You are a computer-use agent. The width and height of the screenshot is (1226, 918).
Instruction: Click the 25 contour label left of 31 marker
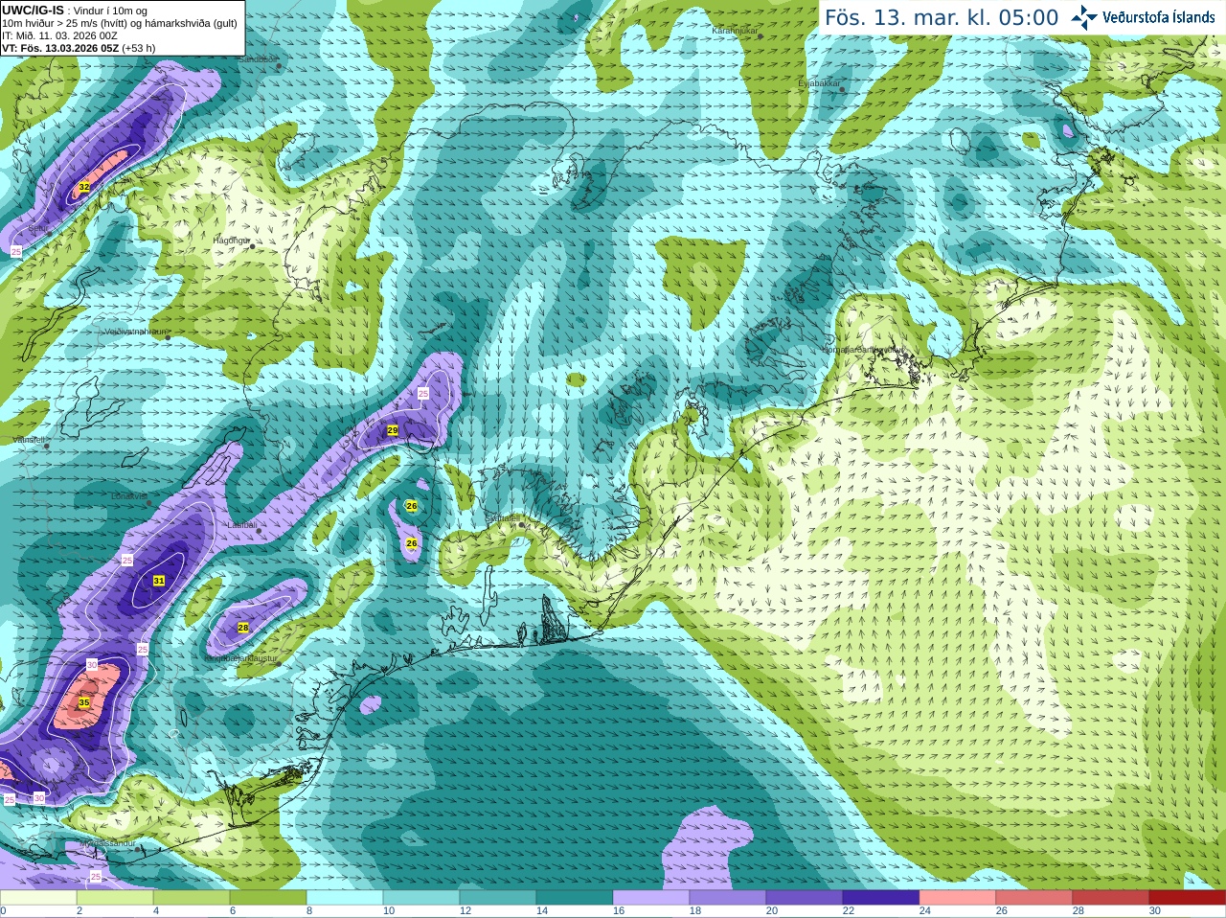pyautogui.click(x=127, y=560)
